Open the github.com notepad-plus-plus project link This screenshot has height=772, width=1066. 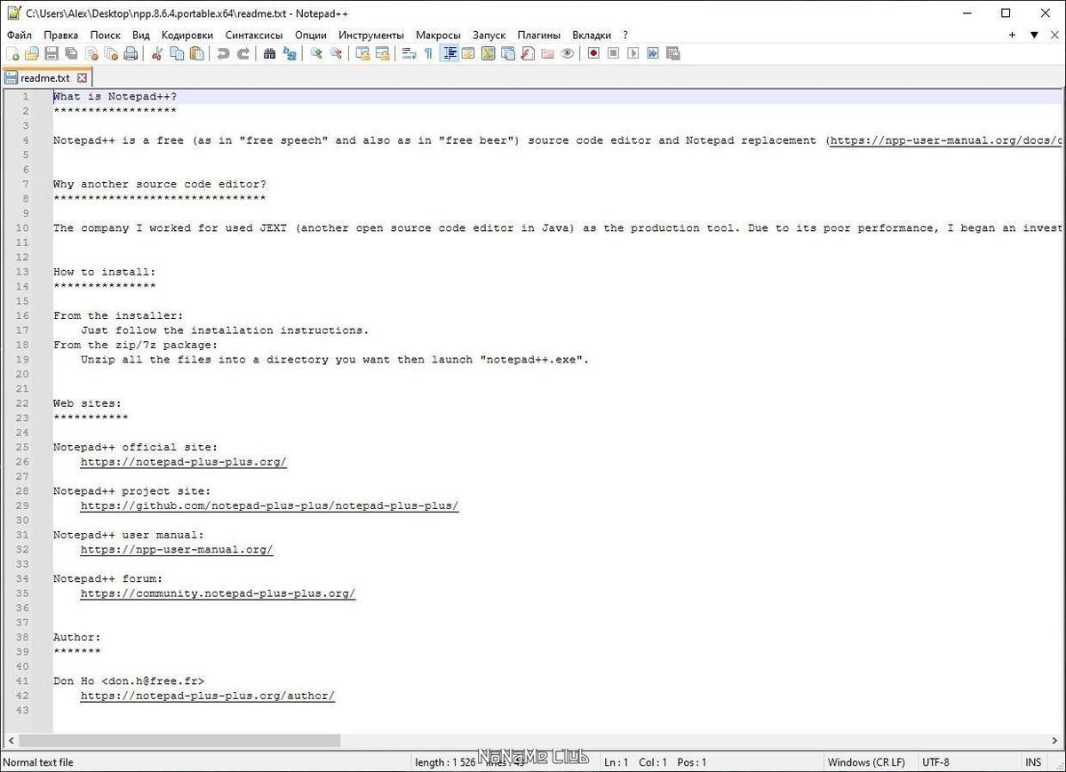point(269,505)
